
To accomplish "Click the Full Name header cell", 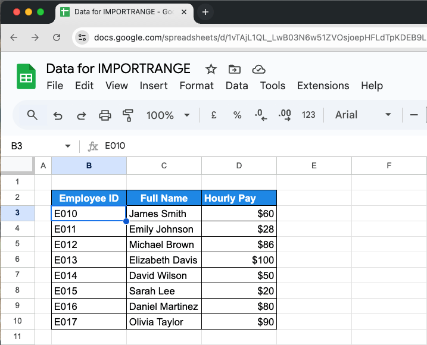I will click(164, 198).
